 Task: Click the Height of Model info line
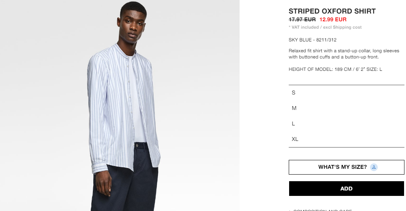pyautogui.click(x=335, y=69)
